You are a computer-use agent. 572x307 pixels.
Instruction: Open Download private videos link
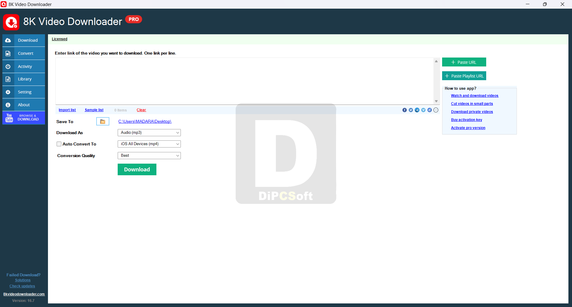(472, 112)
